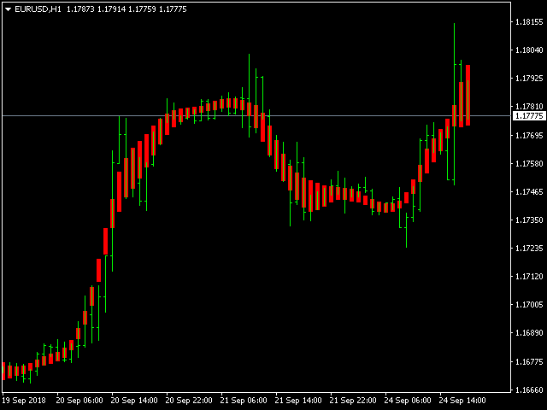Click the 1.18155 price scale label
547x410 pixels.
(x=529, y=22)
